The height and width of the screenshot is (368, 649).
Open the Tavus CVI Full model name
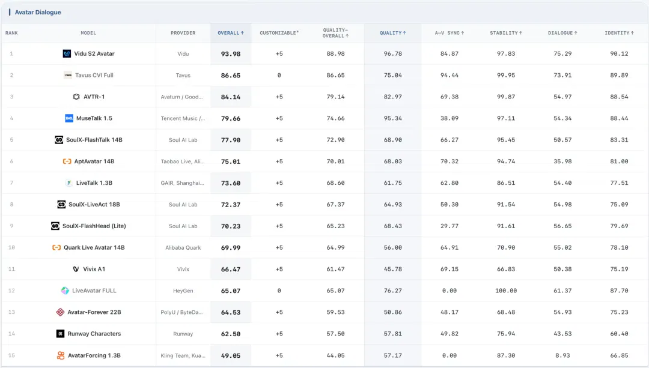click(x=94, y=75)
